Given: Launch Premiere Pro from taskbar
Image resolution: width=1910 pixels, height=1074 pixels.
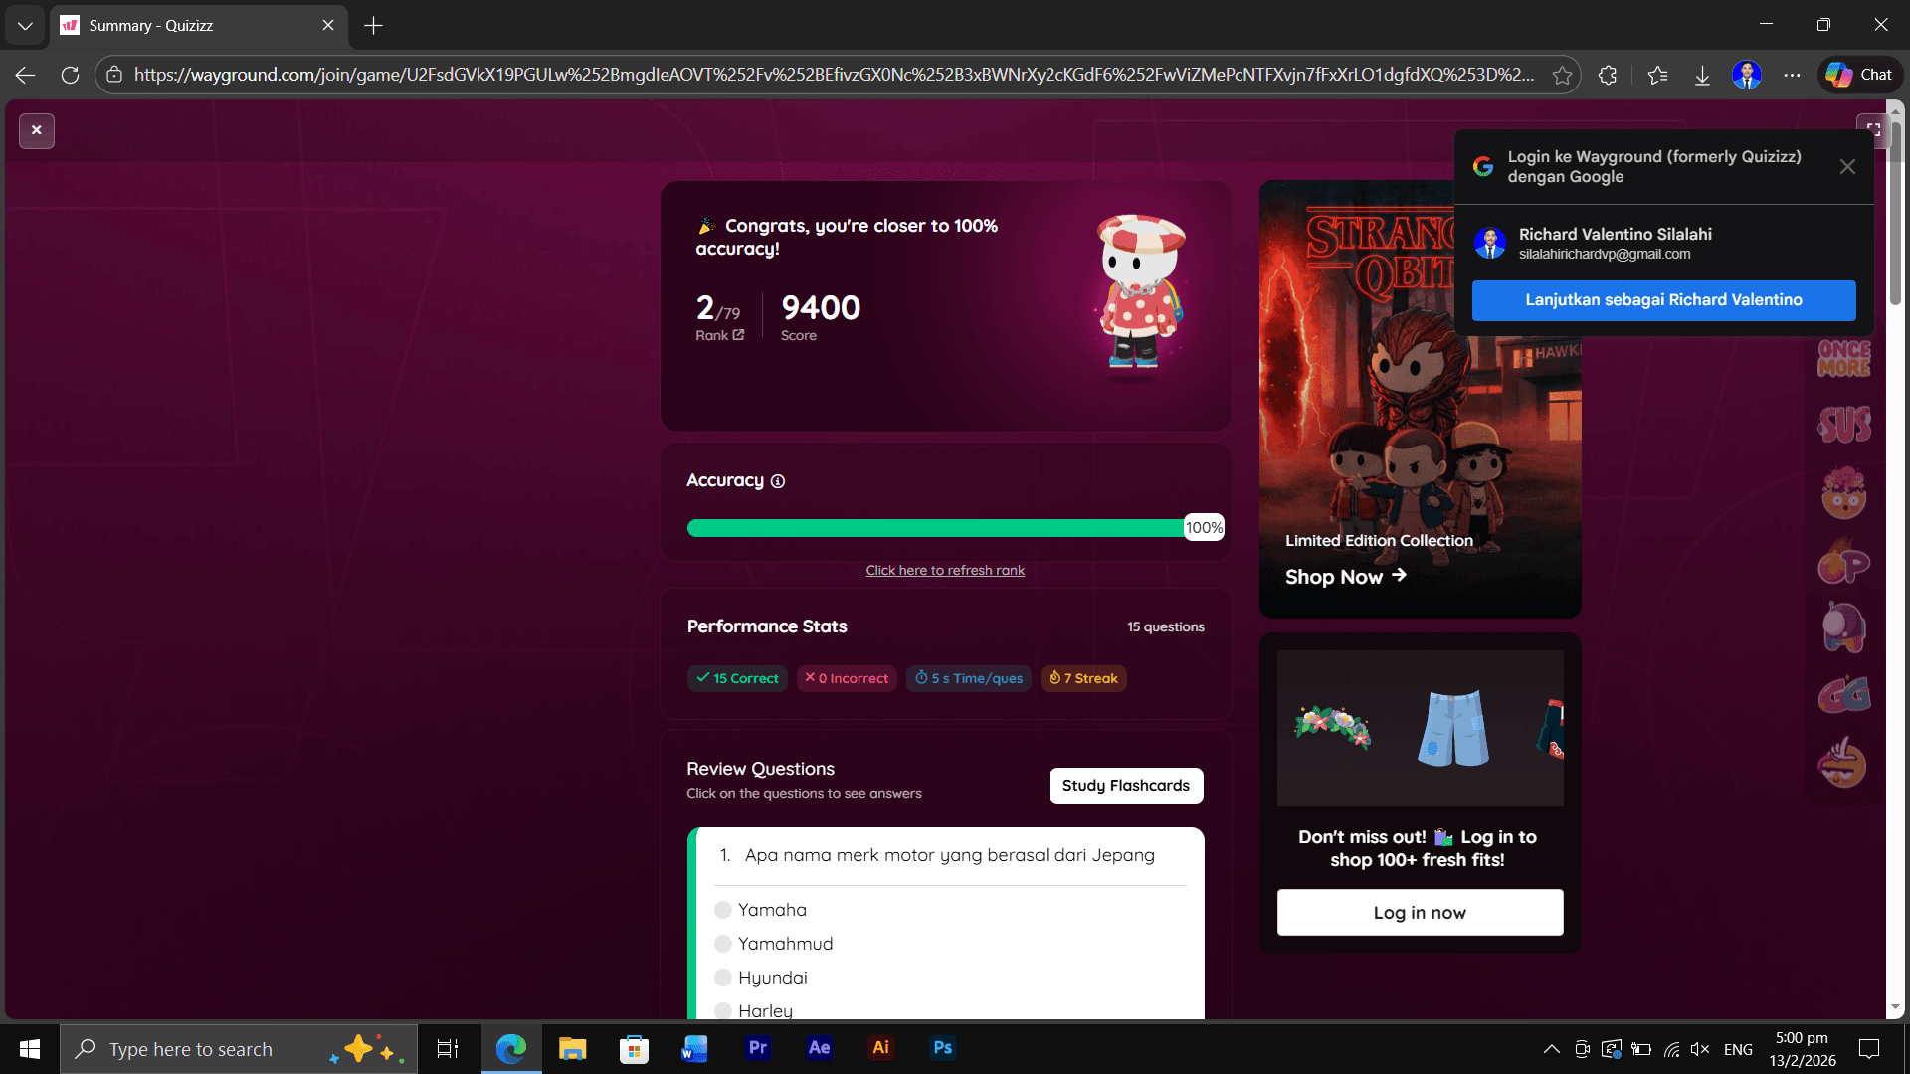Looking at the screenshot, I should point(758,1049).
